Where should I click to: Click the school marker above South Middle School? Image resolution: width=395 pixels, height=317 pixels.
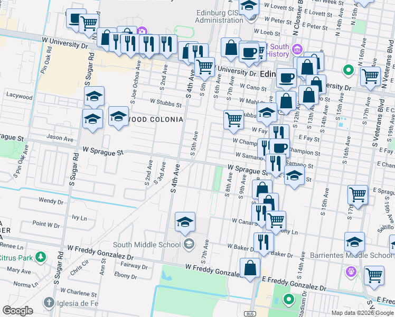click(x=185, y=223)
